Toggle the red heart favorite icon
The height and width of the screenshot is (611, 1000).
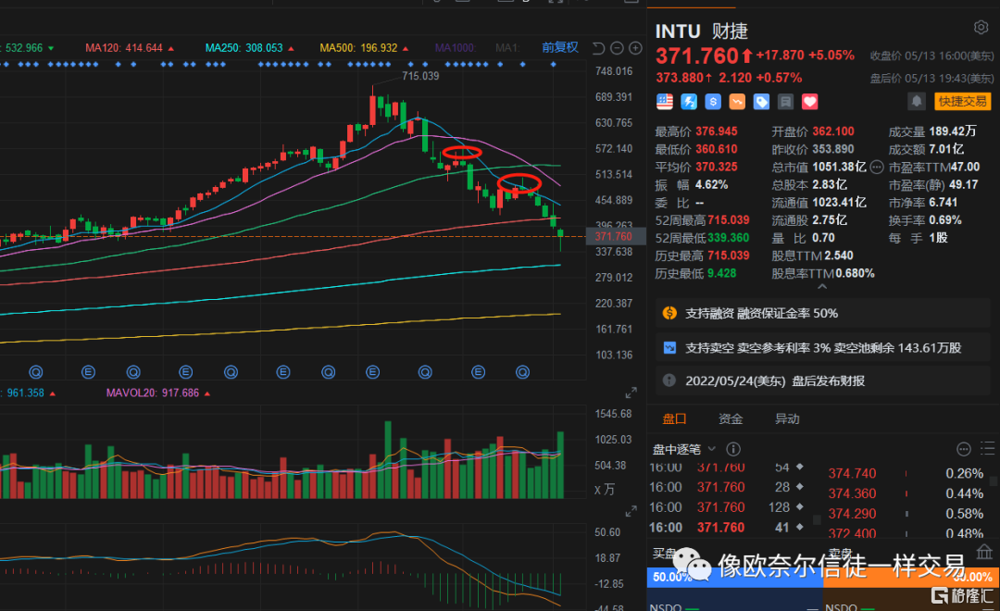[x=810, y=102]
